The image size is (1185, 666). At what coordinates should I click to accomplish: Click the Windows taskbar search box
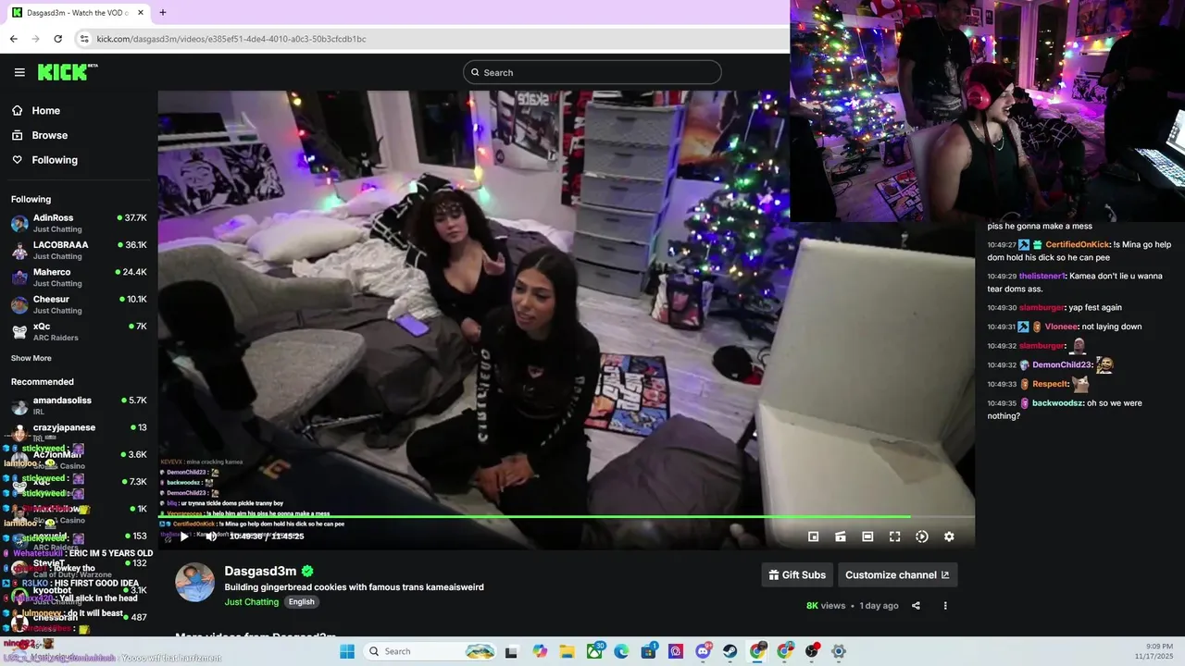pyautogui.click(x=431, y=651)
